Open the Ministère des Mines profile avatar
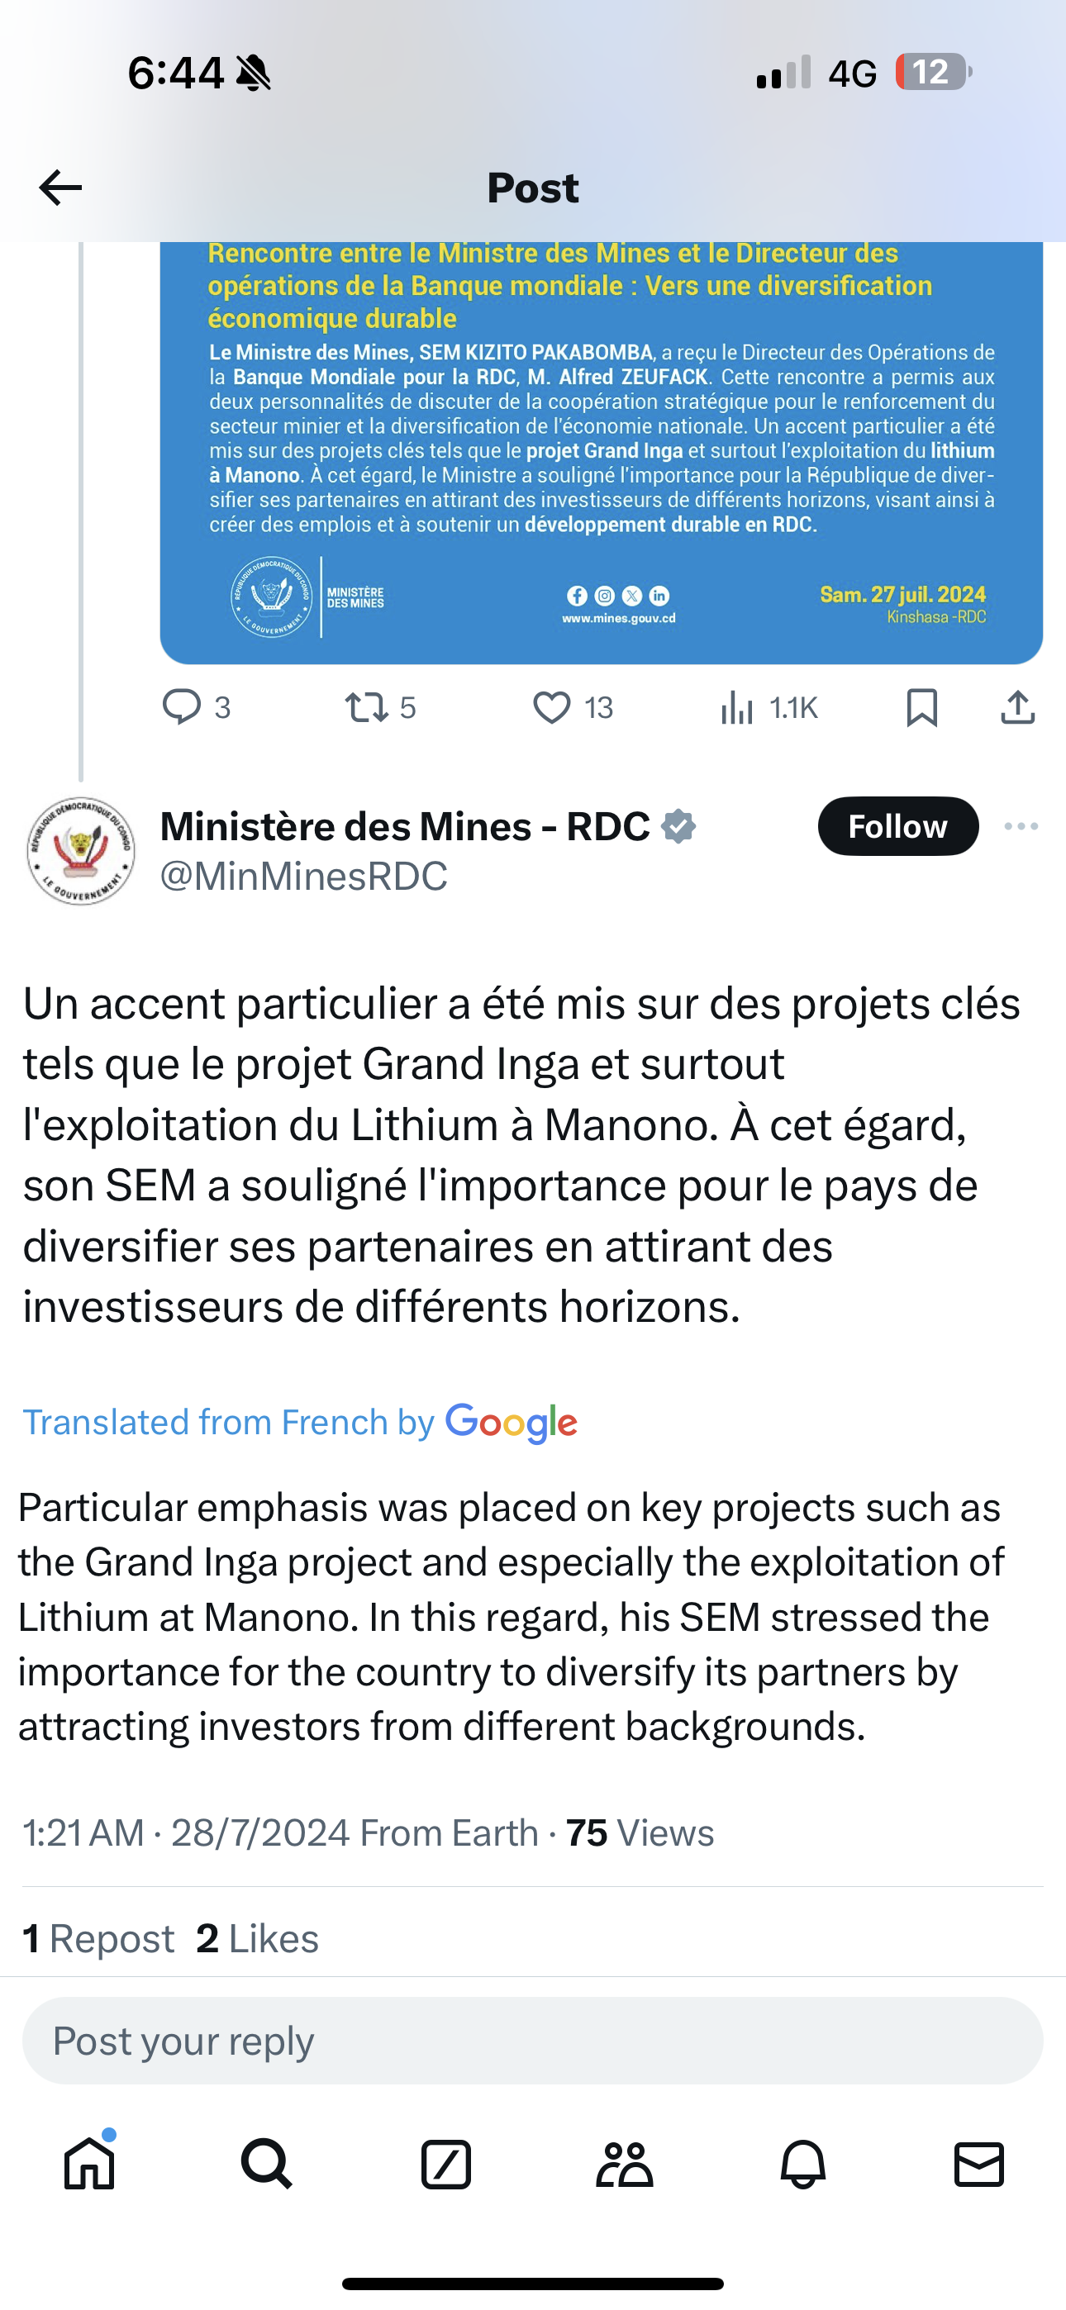 pyautogui.click(x=81, y=850)
